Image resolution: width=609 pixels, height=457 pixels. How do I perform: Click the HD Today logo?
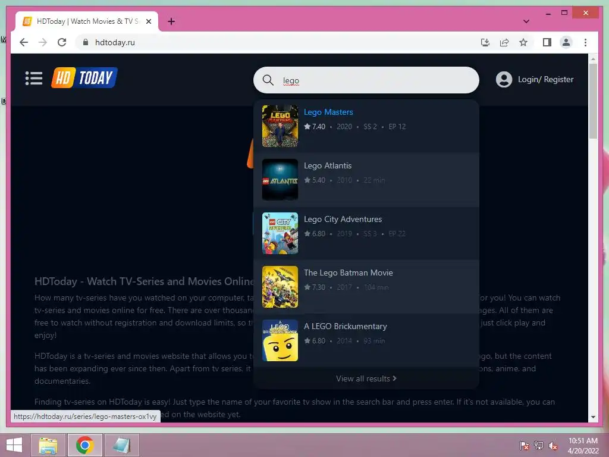tap(84, 78)
